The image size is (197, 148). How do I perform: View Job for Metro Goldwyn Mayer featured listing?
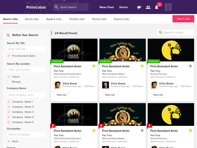click(110, 95)
